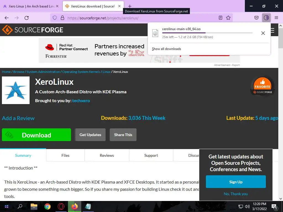Image resolution: width=283 pixels, height=212 pixels.
Task: Open the techxero author link
Action: (x=81, y=101)
